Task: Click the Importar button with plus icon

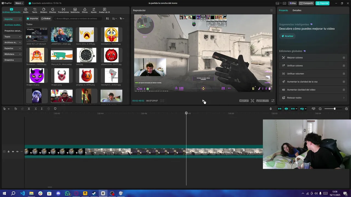Action: [32, 19]
